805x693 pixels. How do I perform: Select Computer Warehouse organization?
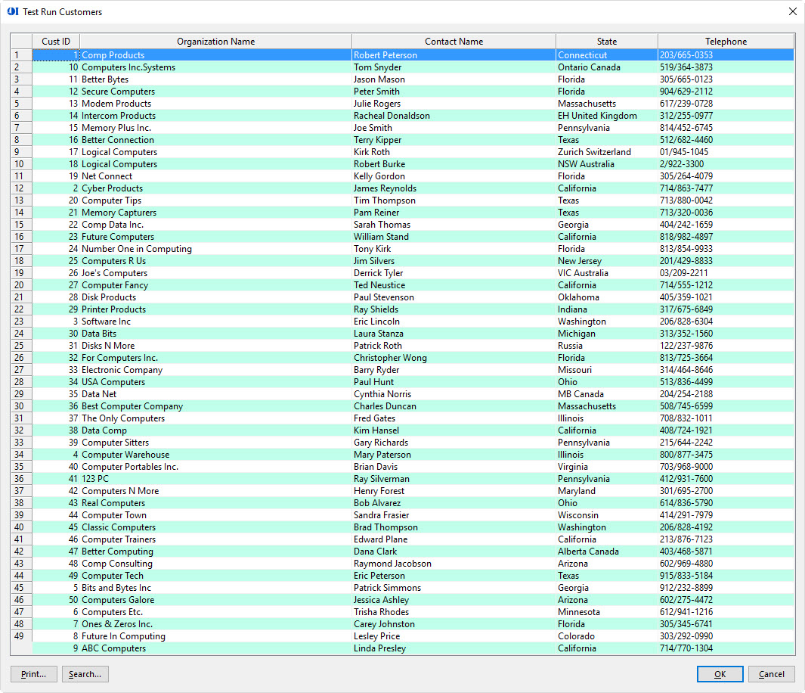215,455
